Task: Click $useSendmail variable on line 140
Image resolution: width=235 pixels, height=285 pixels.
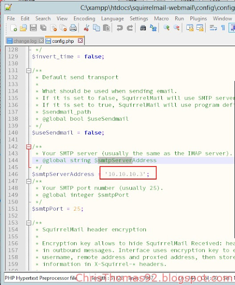Action: click(x=53, y=133)
